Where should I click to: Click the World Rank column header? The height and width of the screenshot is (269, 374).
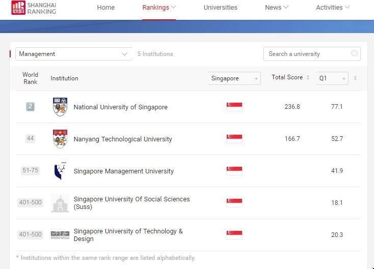[x=30, y=78]
